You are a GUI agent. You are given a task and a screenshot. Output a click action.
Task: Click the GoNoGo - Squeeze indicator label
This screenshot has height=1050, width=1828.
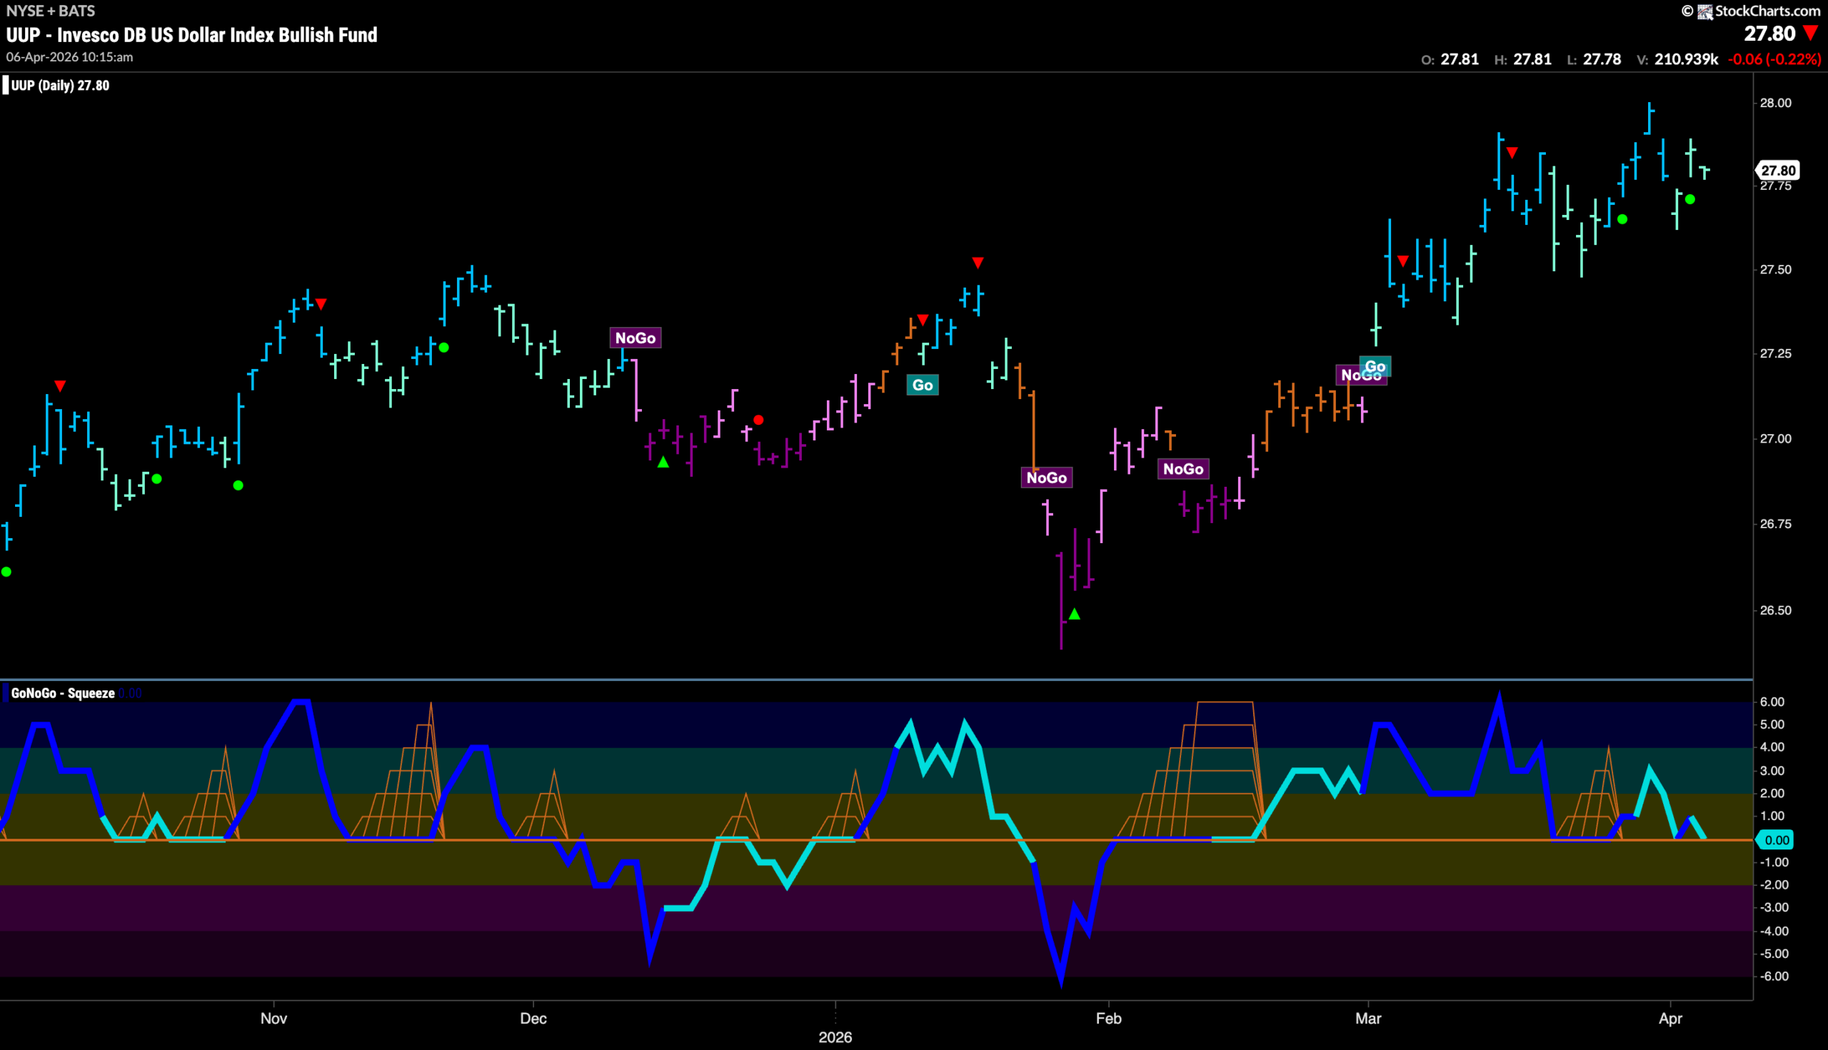(x=63, y=693)
